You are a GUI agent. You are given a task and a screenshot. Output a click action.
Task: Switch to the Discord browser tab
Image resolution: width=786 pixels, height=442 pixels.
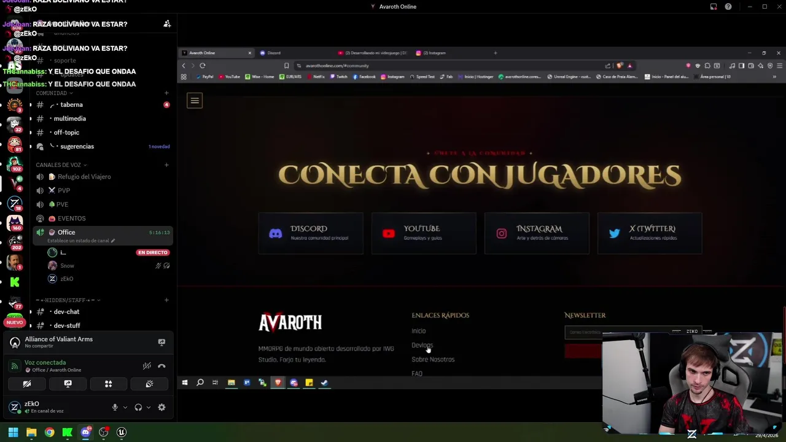tap(294, 53)
